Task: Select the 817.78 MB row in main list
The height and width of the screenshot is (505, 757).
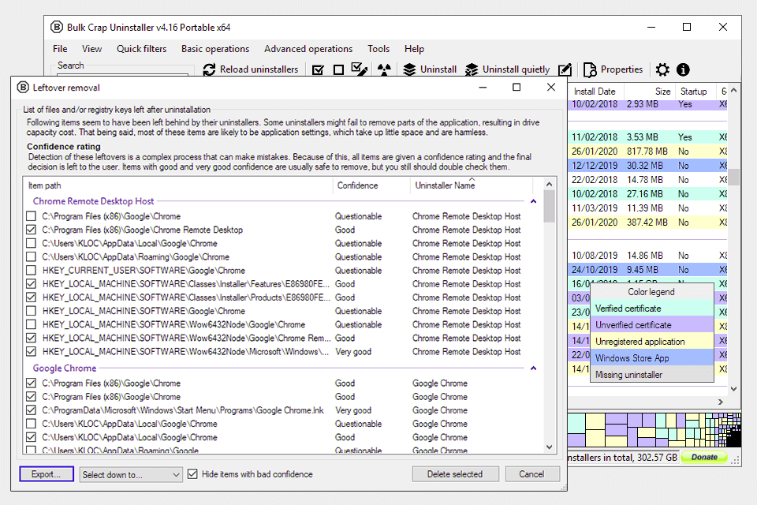Action: tap(647, 151)
